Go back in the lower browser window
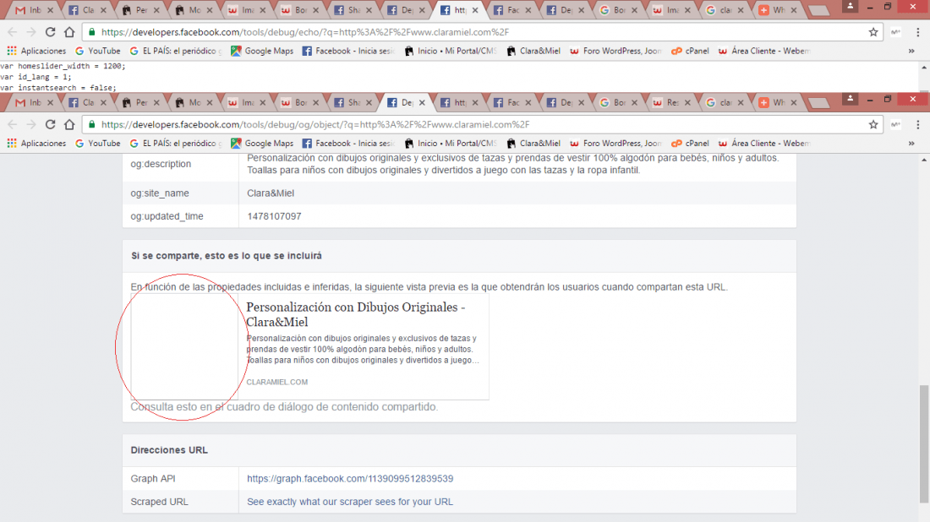The height and width of the screenshot is (522, 930). tap(13, 124)
